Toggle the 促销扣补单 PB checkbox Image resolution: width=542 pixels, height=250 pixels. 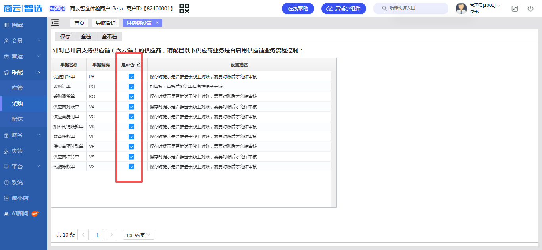(131, 77)
